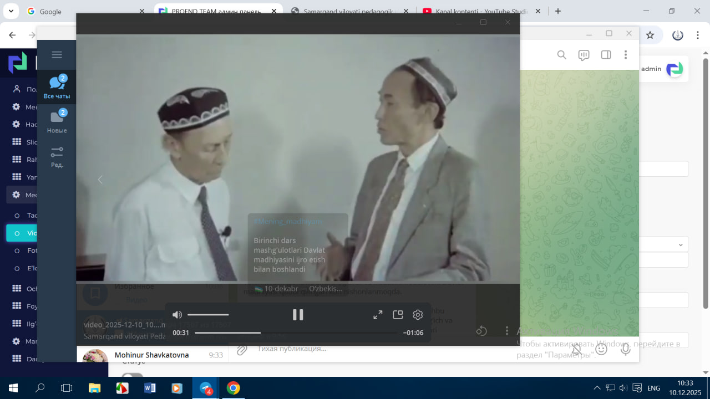Mute the video with the speaker icon

coord(177,315)
